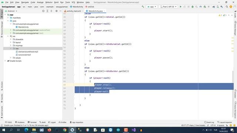This screenshot has height=133, width=237.
Task: Open the Tools menu
Action: coord(67,2)
